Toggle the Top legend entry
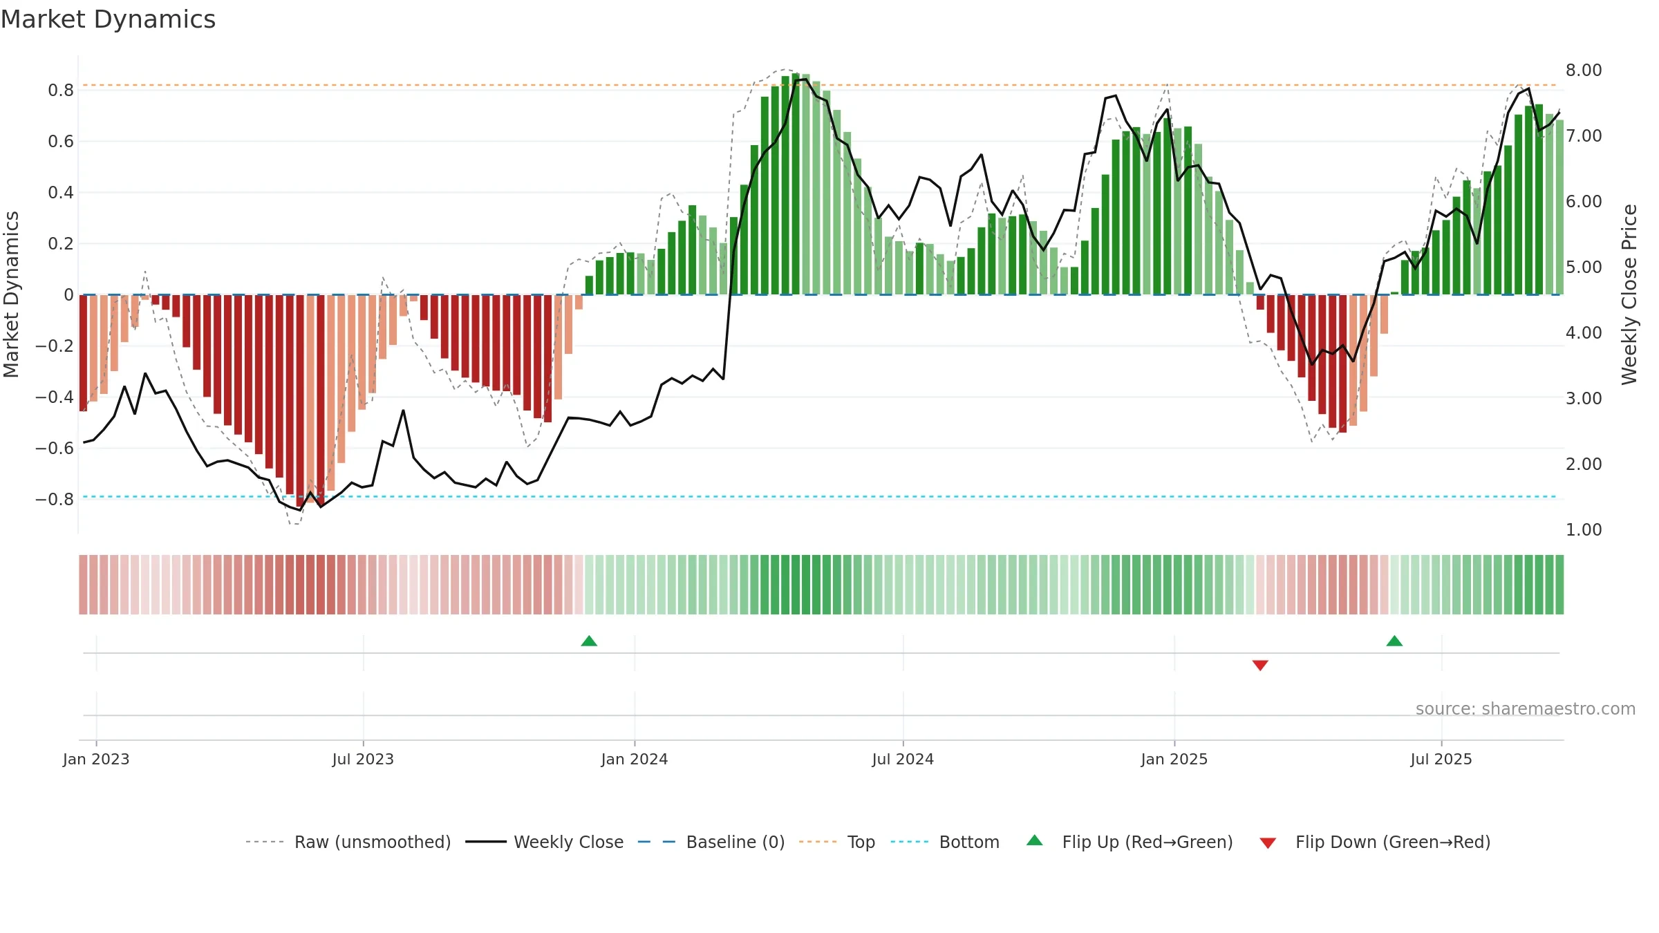This screenshot has height=933, width=1659. pos(837,842)
